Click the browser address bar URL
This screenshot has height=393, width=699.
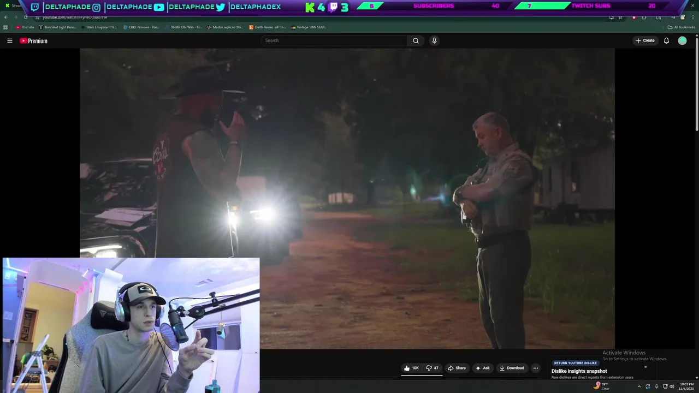[x=74, y=17]
